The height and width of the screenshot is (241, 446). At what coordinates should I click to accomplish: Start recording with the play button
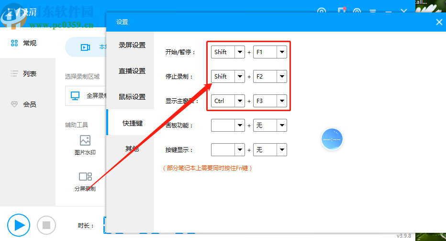point(19,225)
